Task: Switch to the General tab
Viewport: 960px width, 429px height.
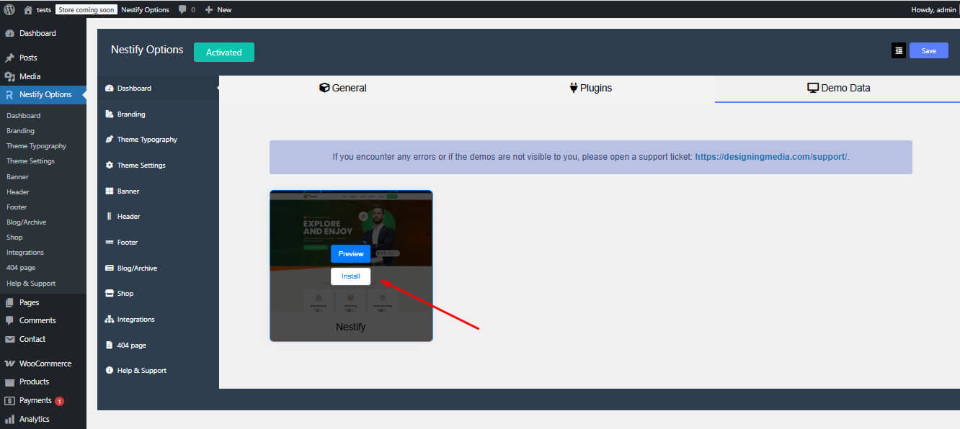Action: click(343, 89)
